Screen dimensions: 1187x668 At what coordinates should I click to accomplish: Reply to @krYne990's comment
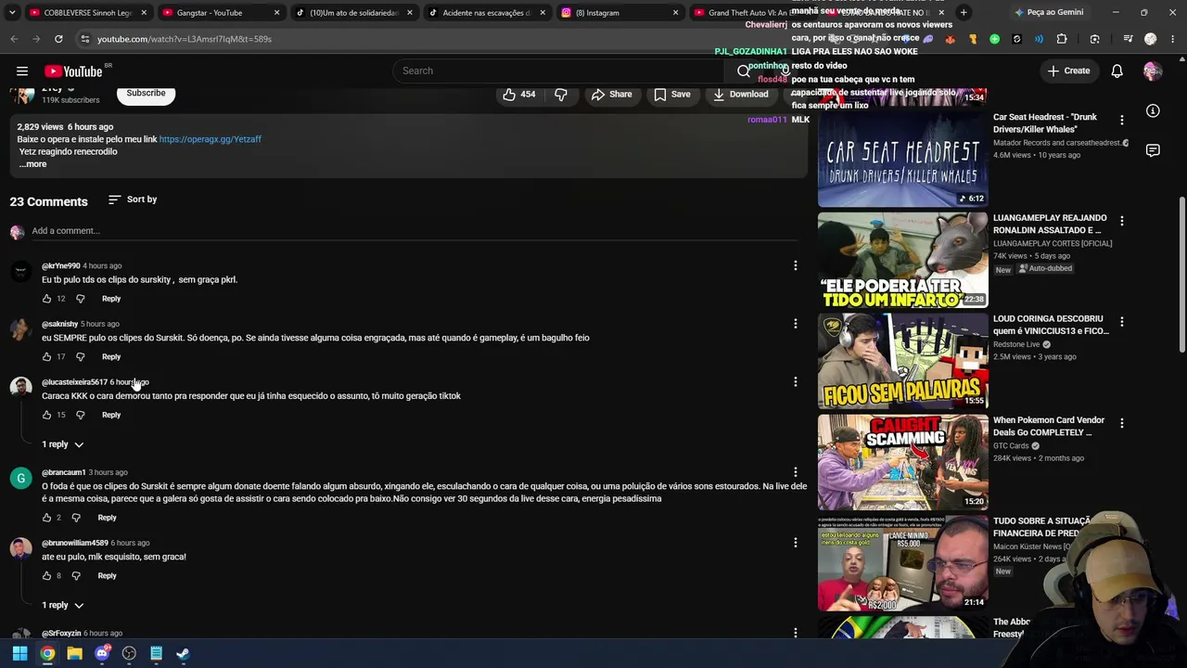[111, 299]
